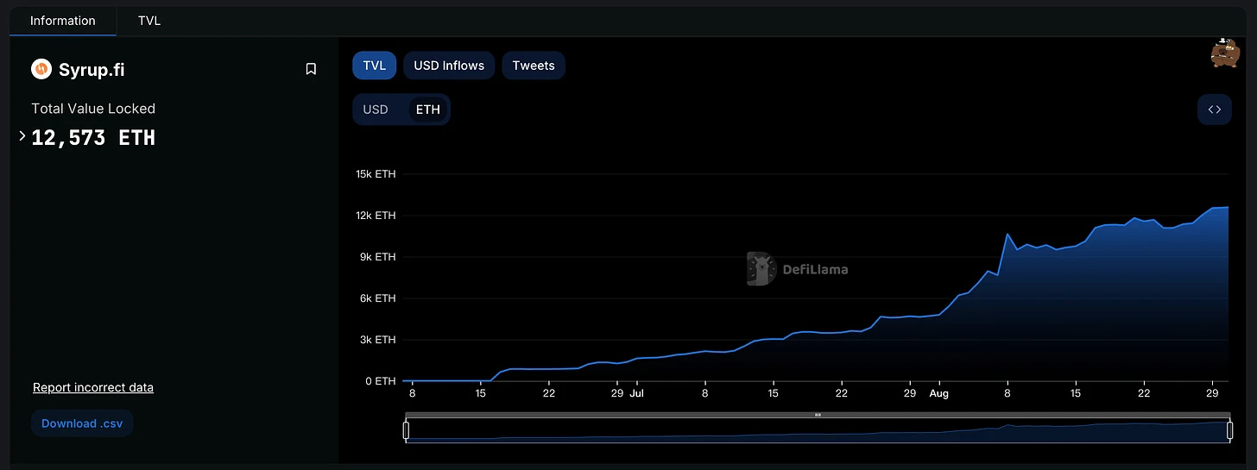
Task: Click the 12,573 ETH value
Action: pos(93,138)
